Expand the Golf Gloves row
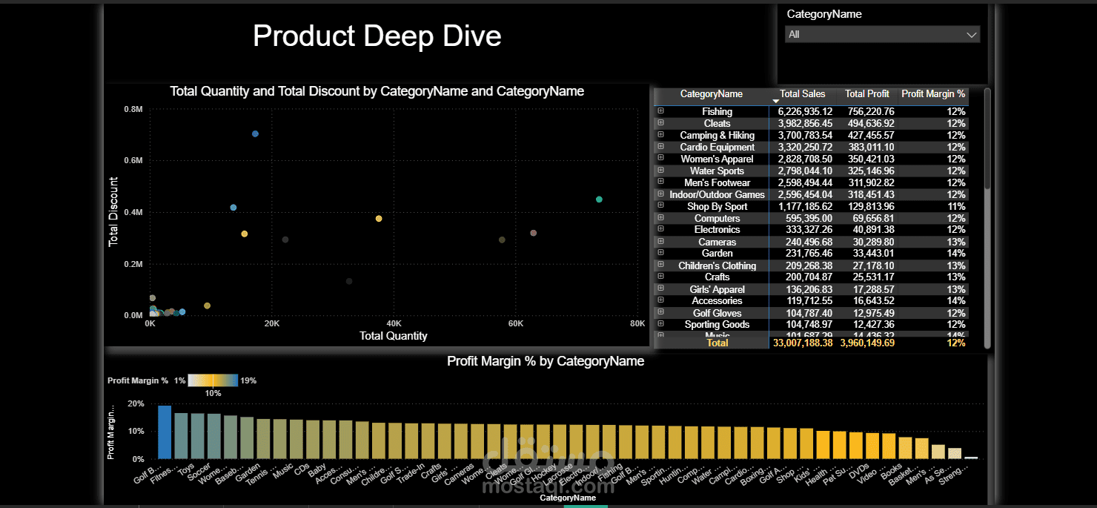Viewport: 1097px width, 508px height. [x=660, y=313]
